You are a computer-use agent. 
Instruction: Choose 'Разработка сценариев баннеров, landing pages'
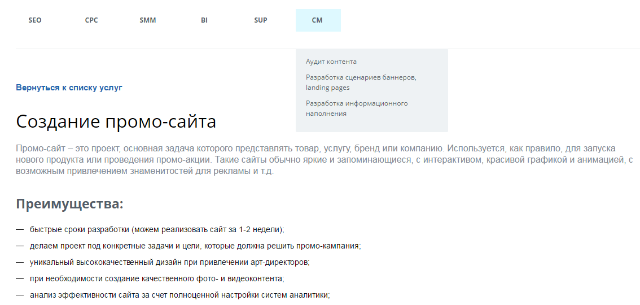pos(361,82)
